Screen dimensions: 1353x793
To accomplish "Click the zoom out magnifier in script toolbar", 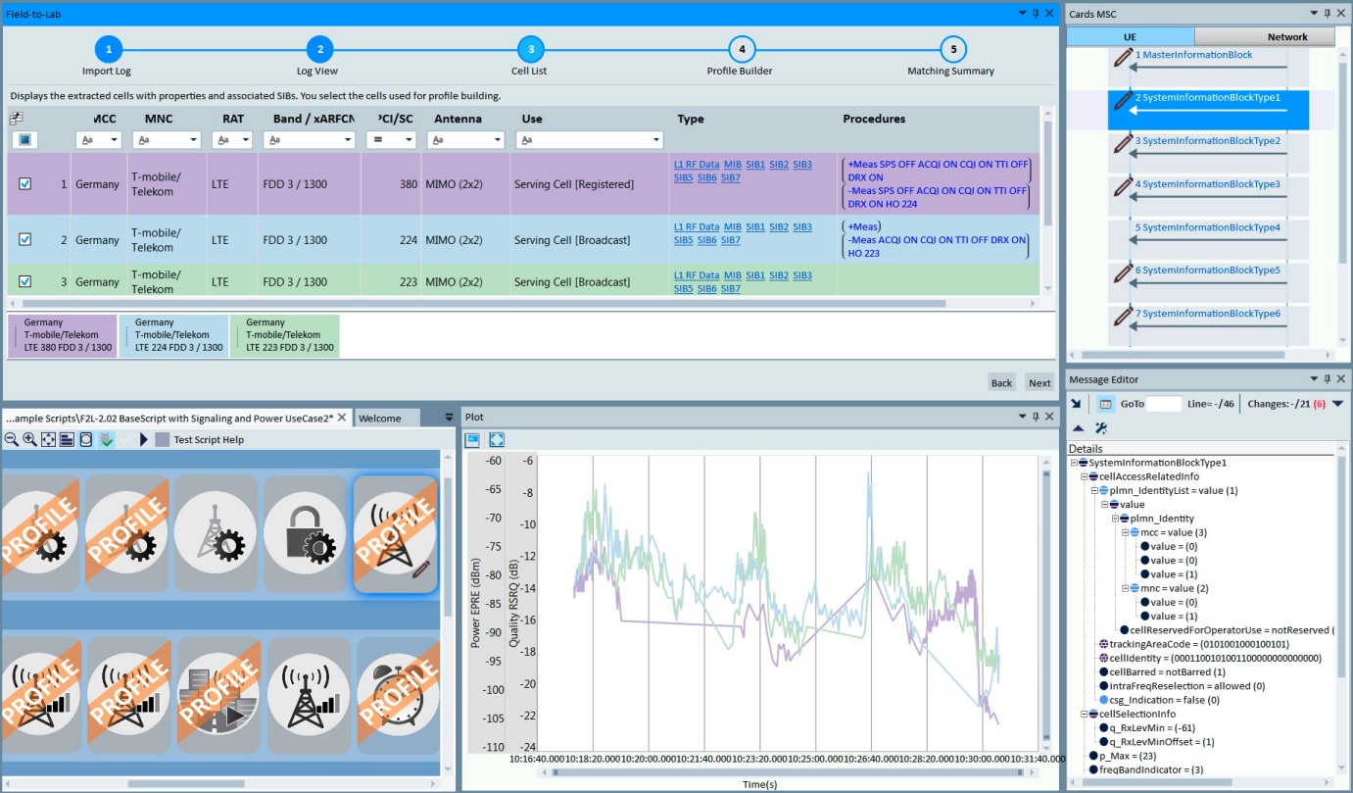I will point(12,440).
